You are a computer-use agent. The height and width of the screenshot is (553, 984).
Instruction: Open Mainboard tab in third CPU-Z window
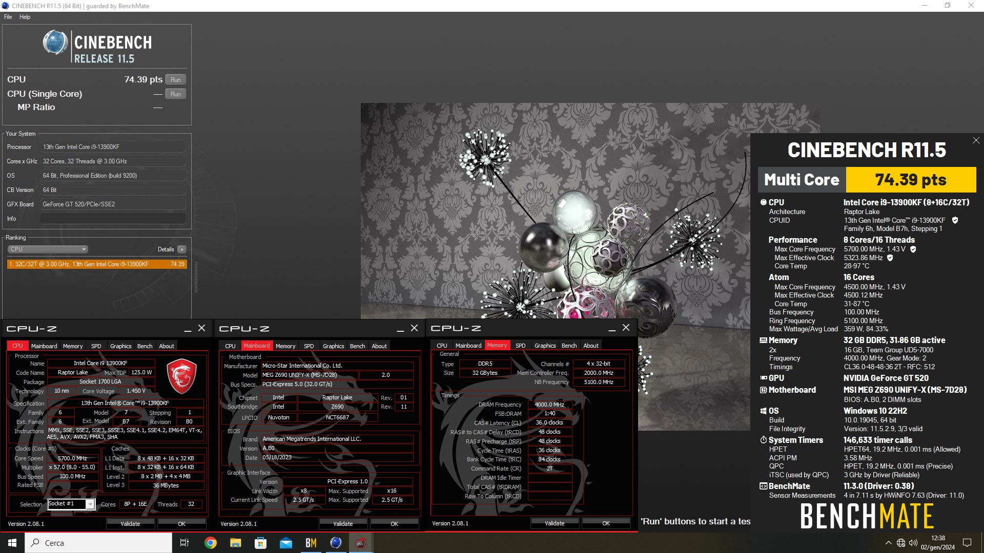tap(468, 346)
